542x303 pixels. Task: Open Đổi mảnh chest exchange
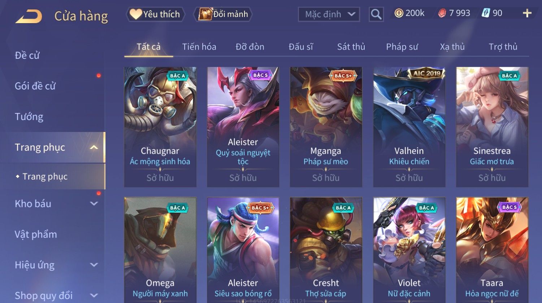[223, 14]
